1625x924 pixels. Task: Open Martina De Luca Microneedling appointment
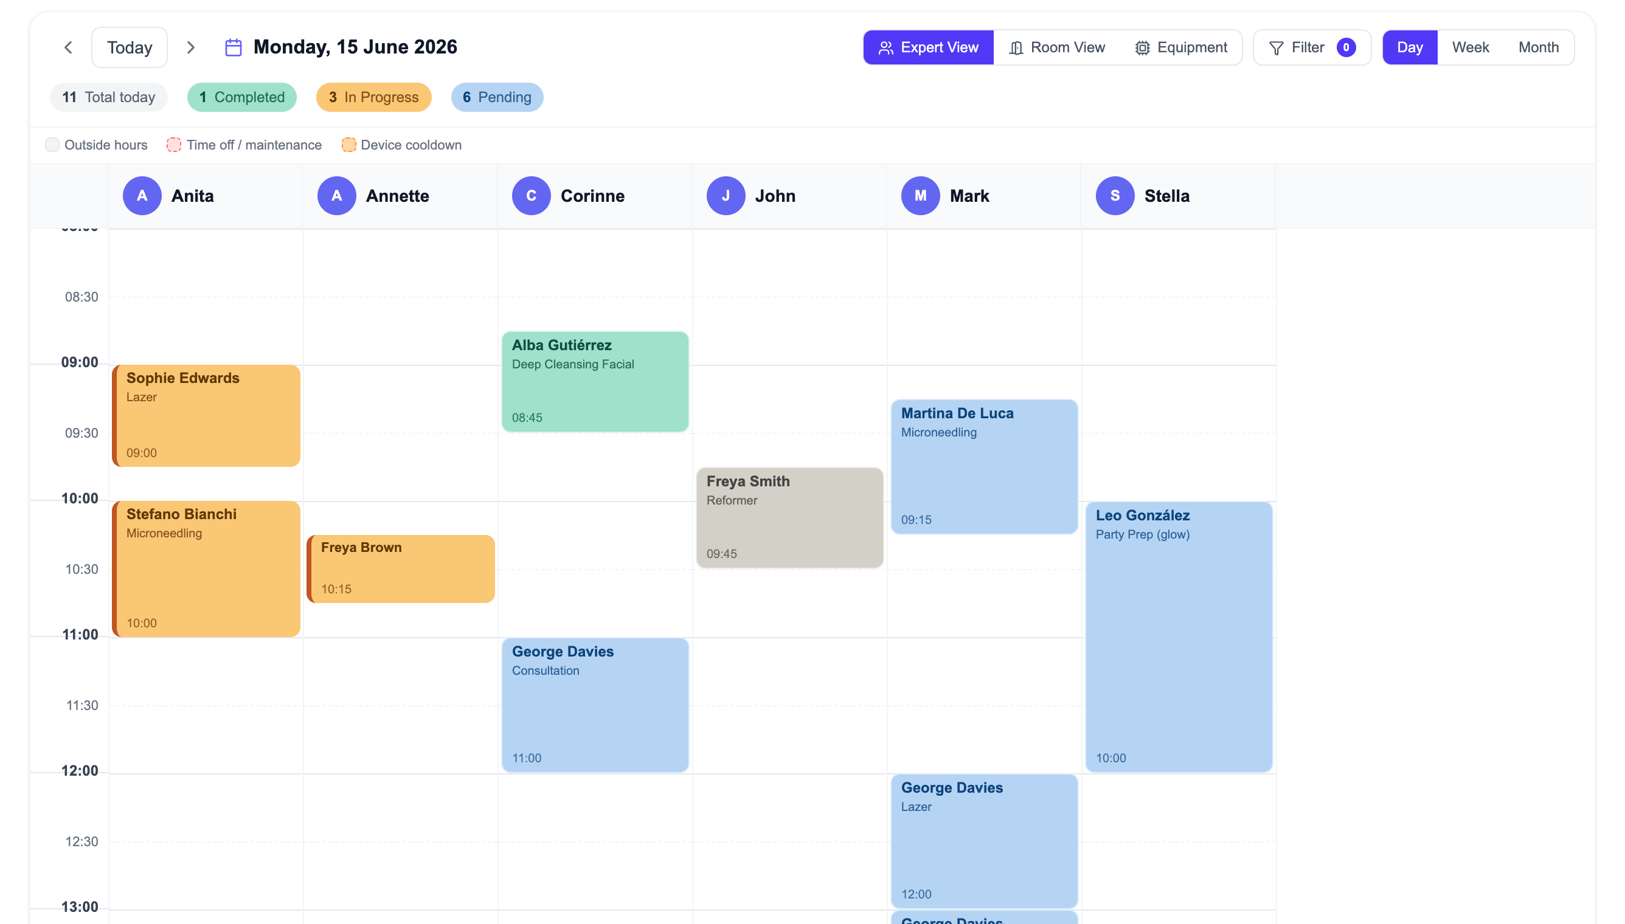tap(985, 466)
